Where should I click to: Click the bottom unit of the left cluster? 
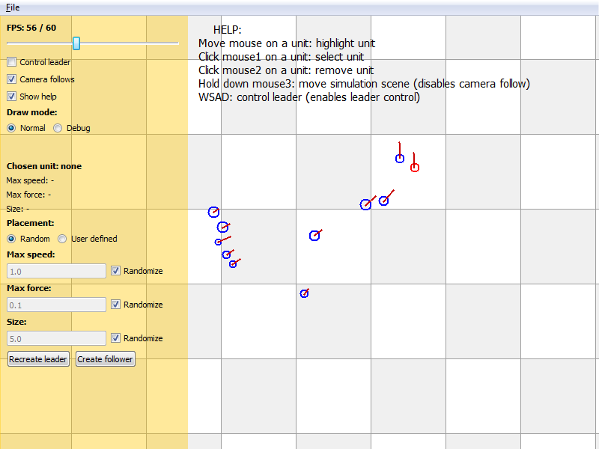(233, 264)
